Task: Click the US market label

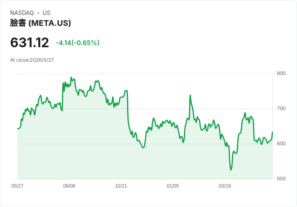Action: click(46, 13)
